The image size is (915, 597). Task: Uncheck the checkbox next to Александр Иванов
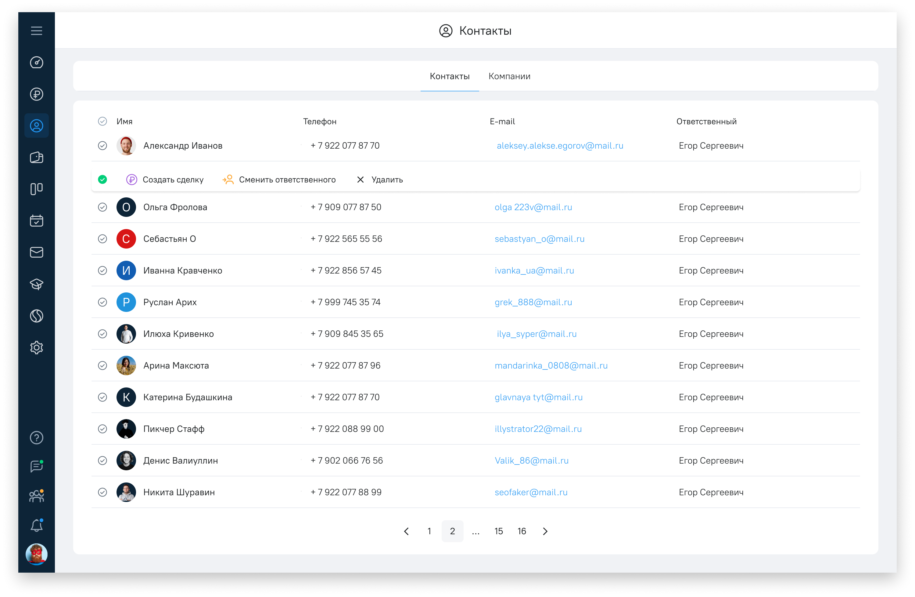click(103, 146)
